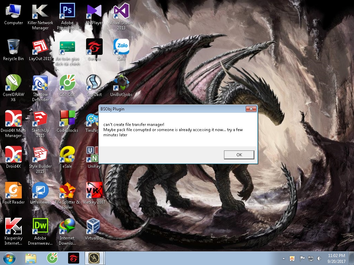Open the network tray icon

pos(311,258)
